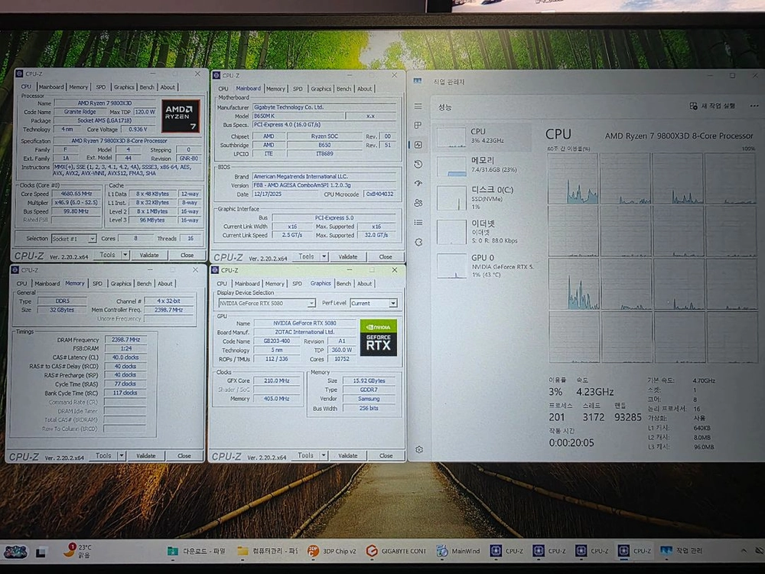Open 다운로드 File Explorer taskbar item
Screen dimensions: 765x574
click(x=196, y=551)
